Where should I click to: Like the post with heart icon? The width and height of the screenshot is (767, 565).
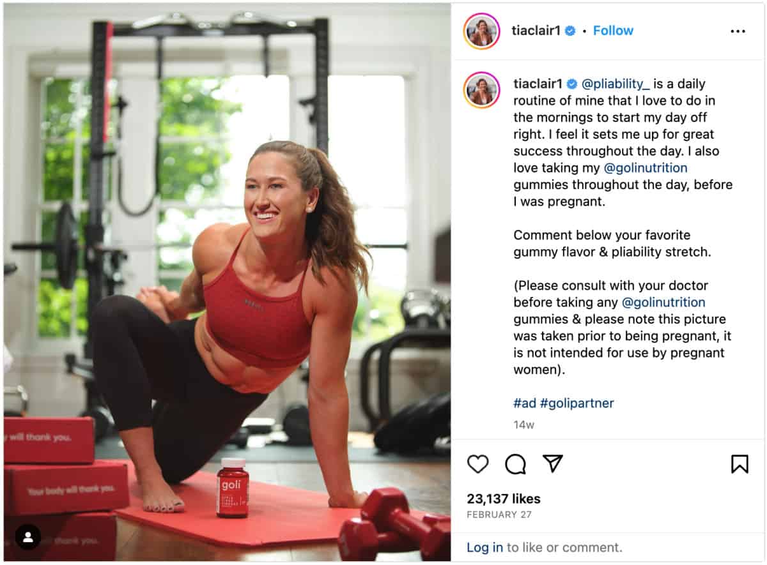coord(477,464)
